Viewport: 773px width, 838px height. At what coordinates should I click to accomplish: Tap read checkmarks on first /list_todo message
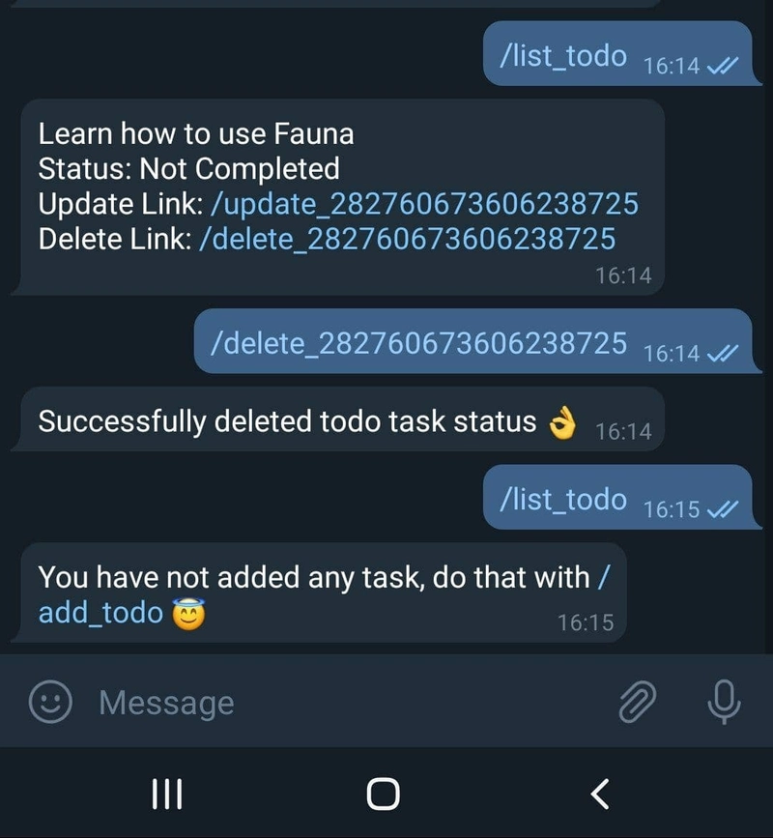[722, 66]
